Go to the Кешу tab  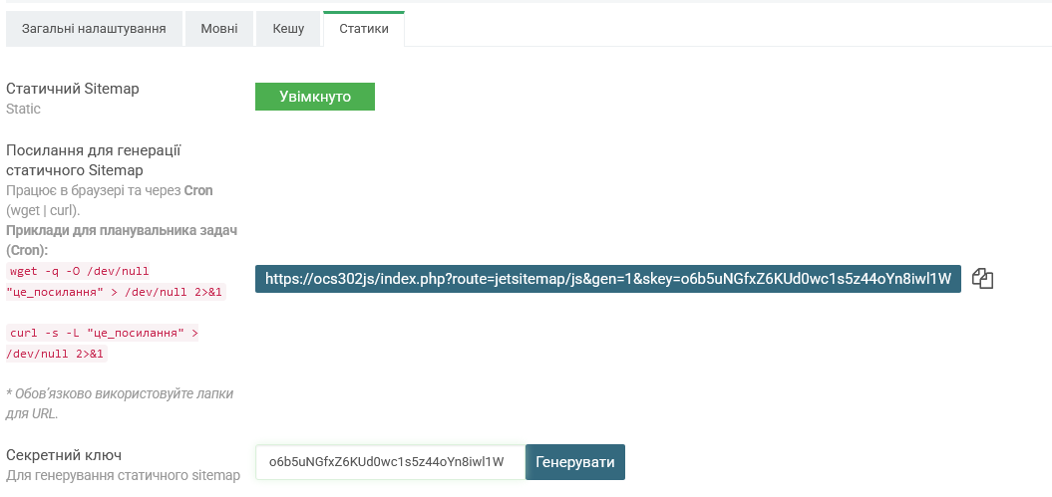tap(288, 29)
